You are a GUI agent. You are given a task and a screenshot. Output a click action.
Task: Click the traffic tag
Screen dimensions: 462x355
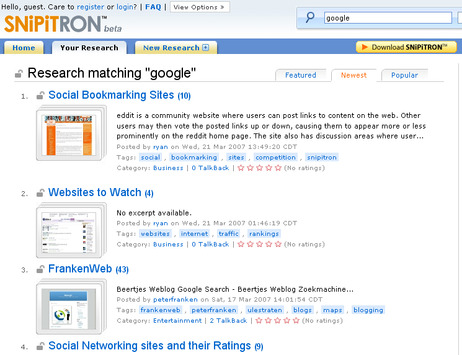229,233
